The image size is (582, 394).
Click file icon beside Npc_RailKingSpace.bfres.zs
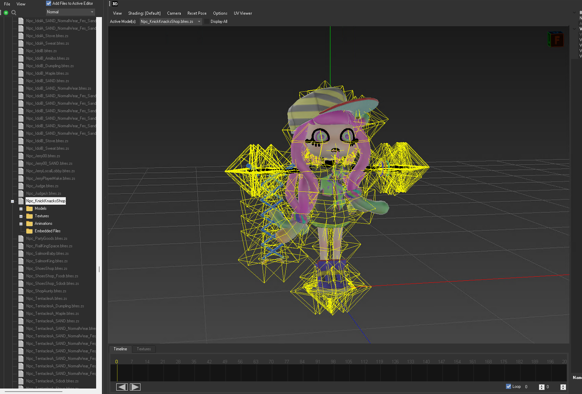coord(21,246)
